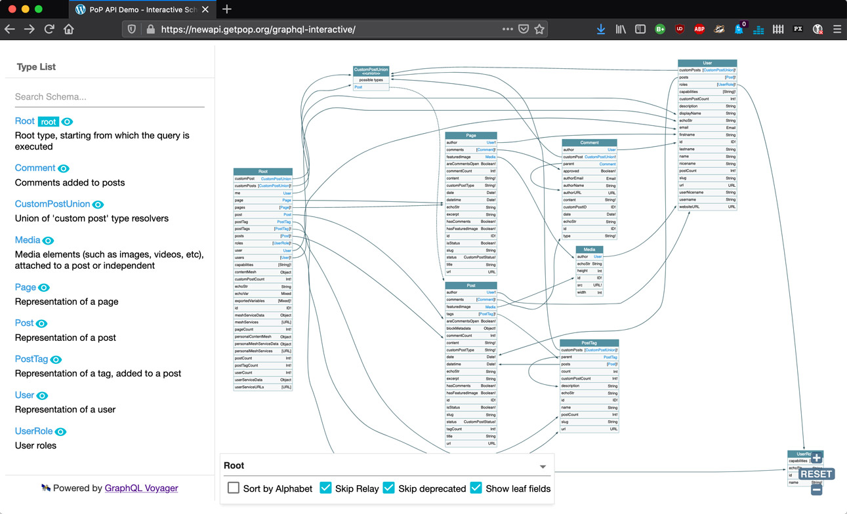
Task: Save page to Pocket icon
Action: 524,30
